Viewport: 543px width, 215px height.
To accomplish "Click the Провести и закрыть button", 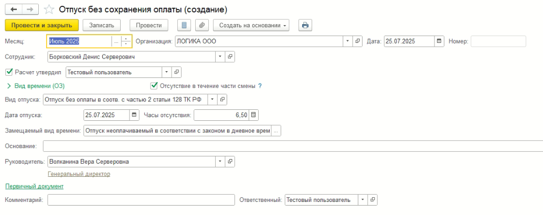I will [41, 25].
